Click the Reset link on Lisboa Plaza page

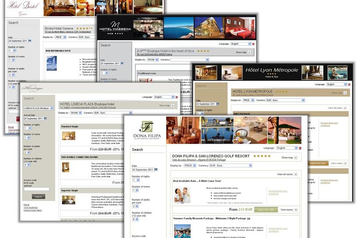26,205
